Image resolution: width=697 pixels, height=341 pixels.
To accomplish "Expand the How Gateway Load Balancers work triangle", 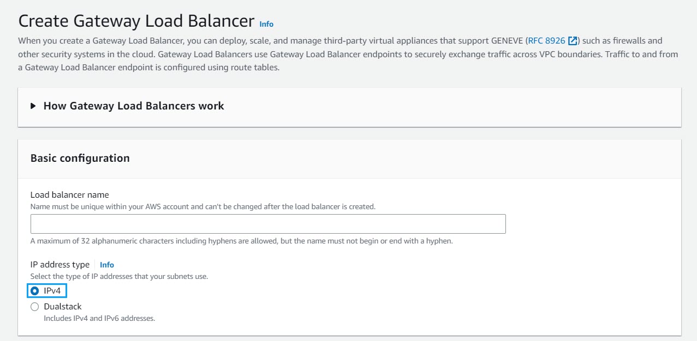I will 33,106.
